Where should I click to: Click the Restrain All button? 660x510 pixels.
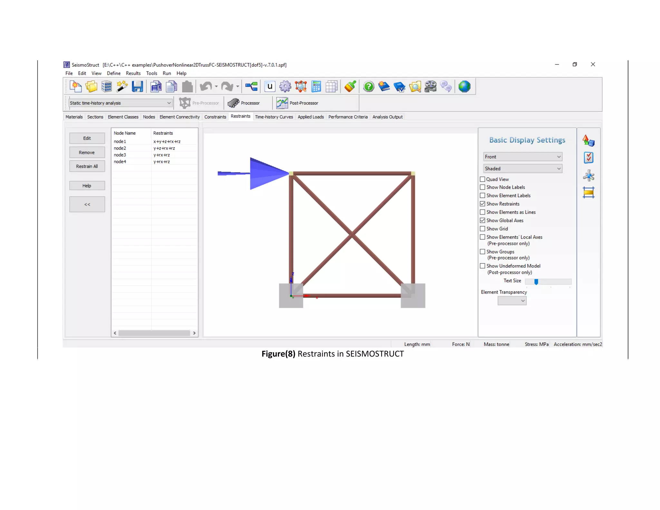87,166
